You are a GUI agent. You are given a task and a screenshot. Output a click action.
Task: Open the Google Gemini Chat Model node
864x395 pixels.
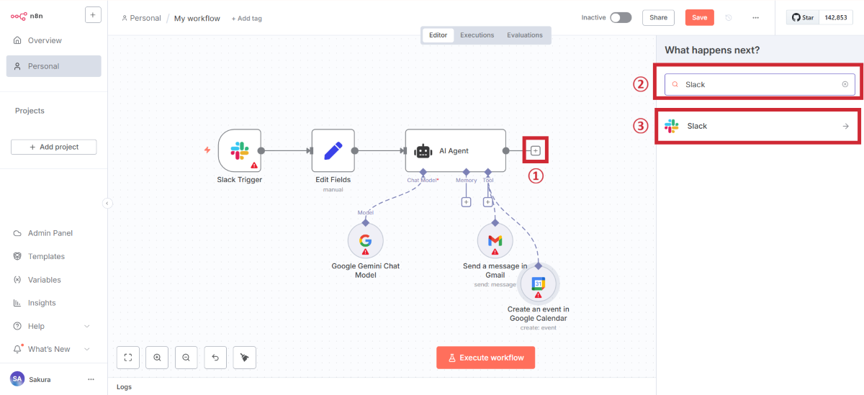(365, 240)
